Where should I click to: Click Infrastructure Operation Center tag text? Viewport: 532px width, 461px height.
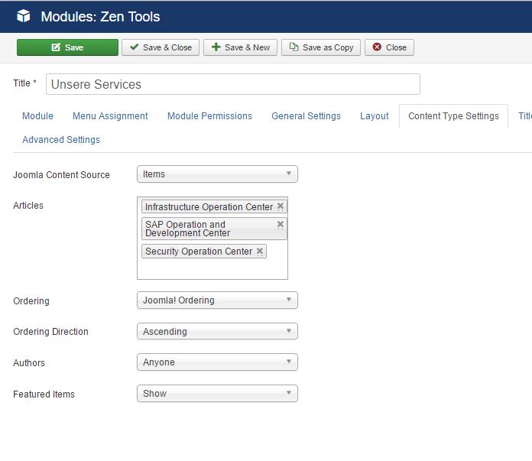tap(209, 206)
